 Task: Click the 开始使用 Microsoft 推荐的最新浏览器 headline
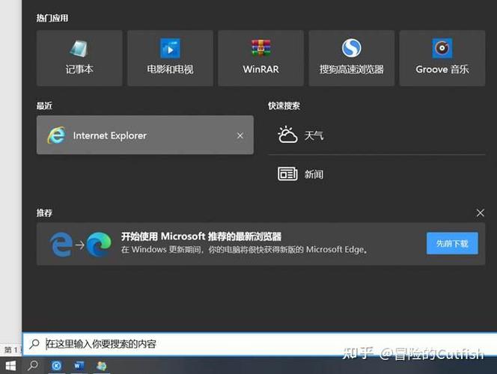201,236
